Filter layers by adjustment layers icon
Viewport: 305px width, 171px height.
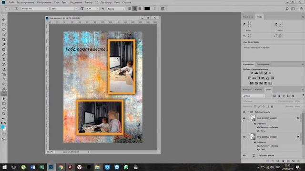[279, 96]
